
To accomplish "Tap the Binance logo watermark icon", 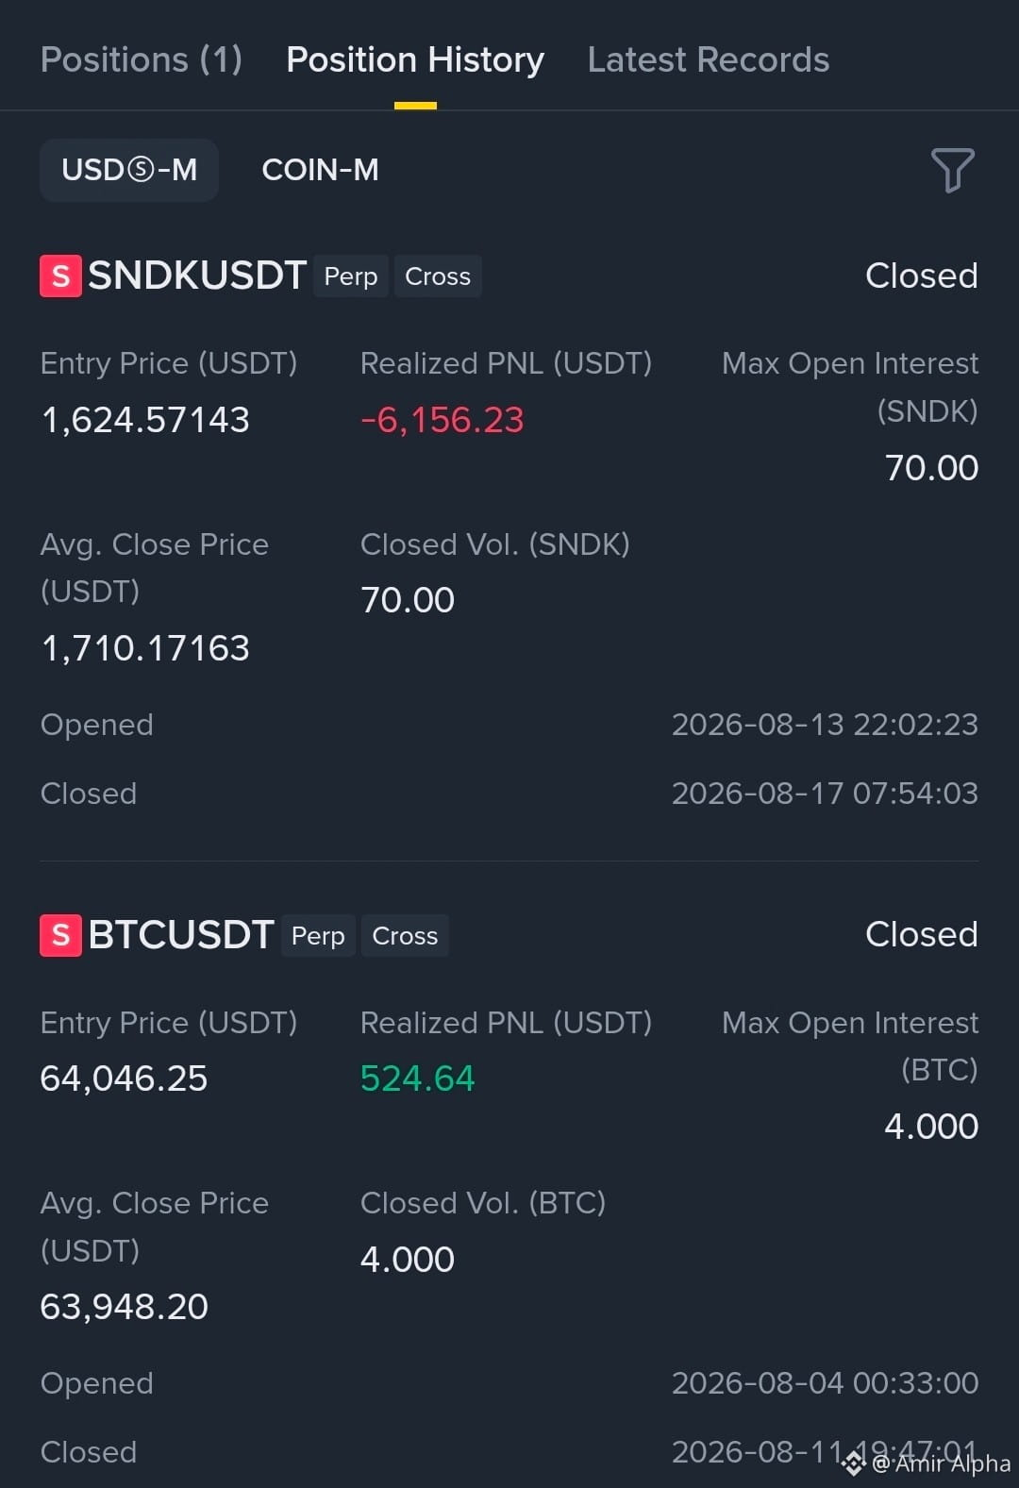I will (x=853, y=1463).
